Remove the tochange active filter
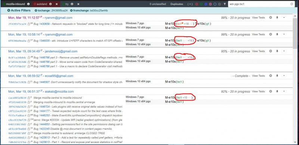Image resolution: width=299 pixels, height=145 pixels. 36,10
